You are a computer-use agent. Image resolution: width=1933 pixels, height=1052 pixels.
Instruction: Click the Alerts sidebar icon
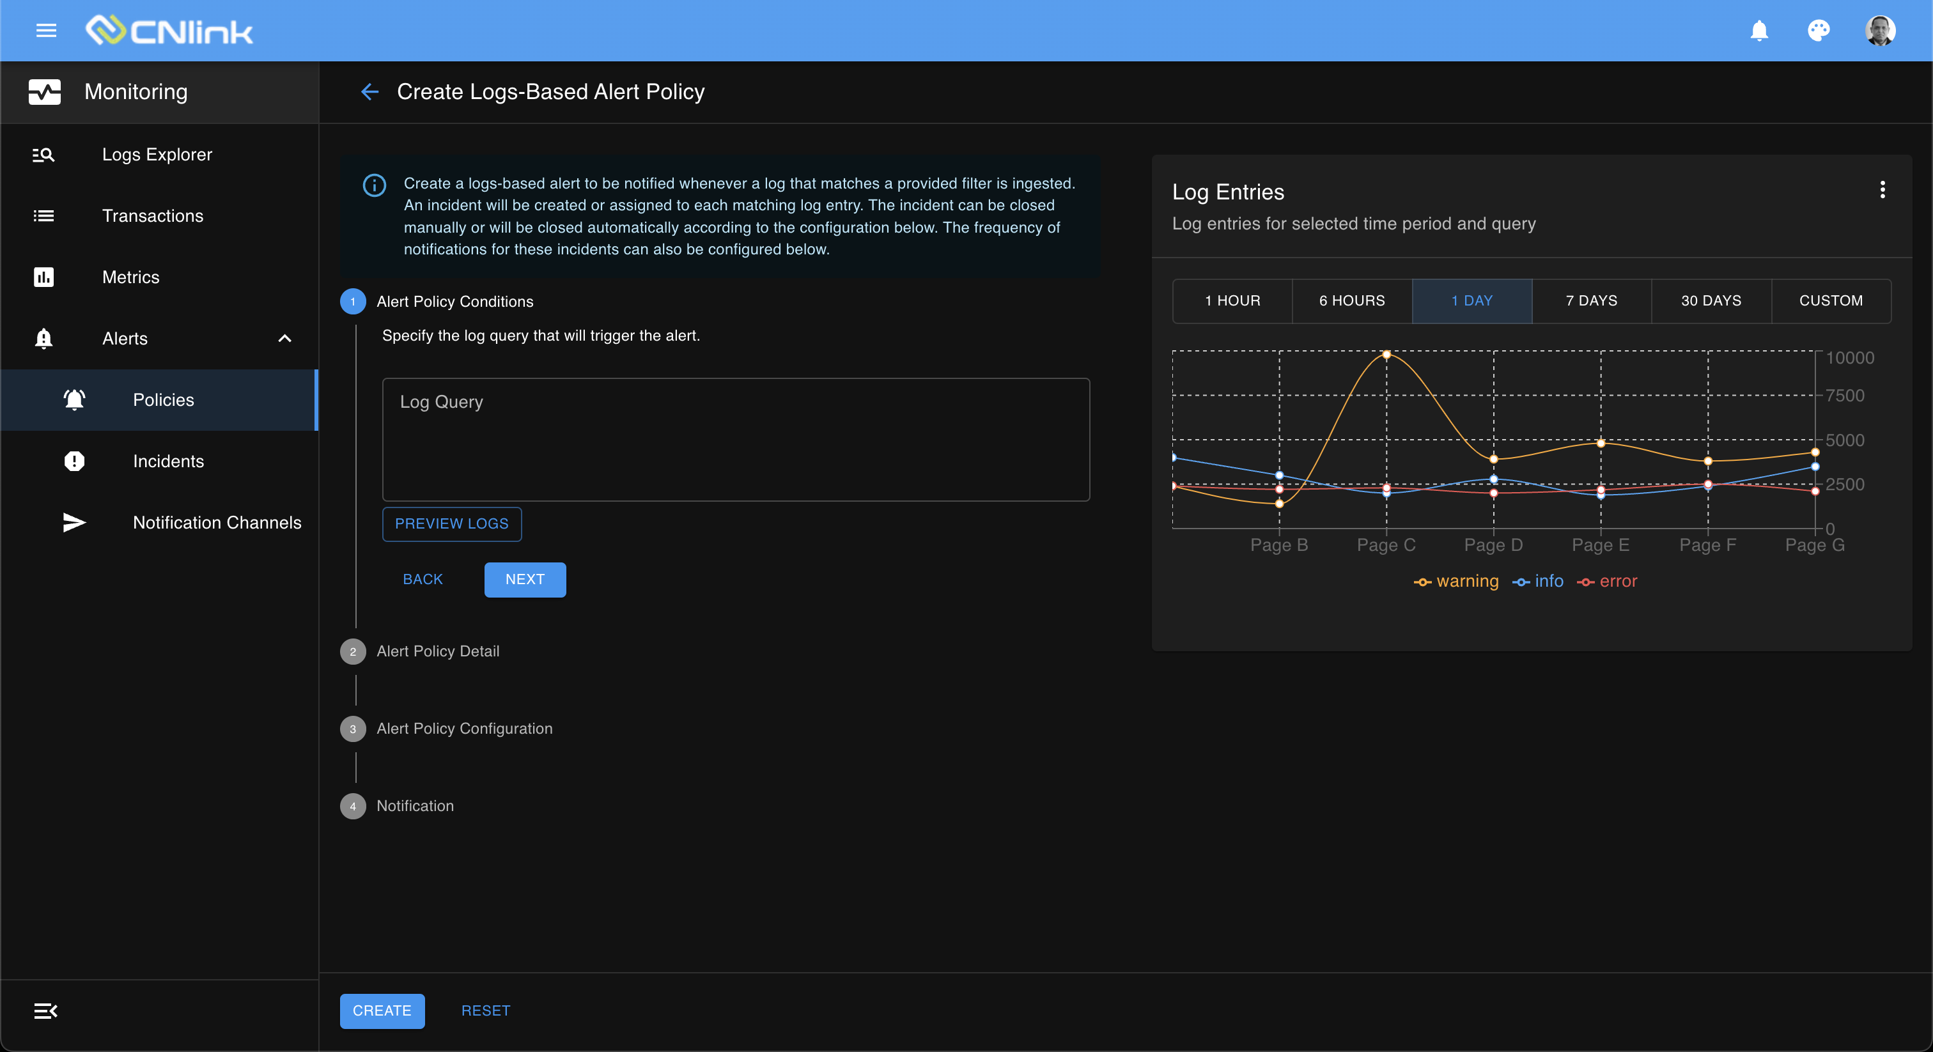(x=44, y=338)
